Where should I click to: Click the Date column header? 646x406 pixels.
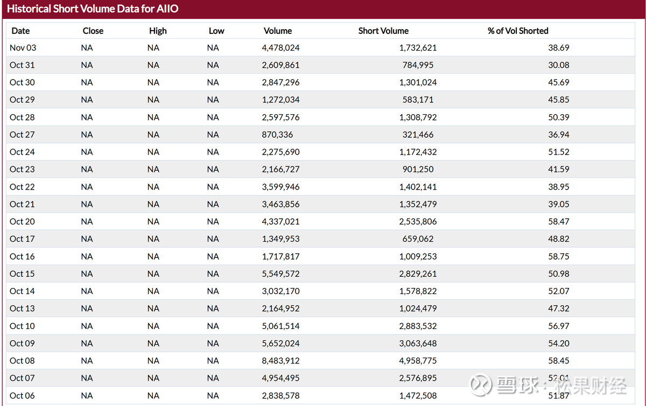(20, 31)
